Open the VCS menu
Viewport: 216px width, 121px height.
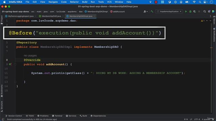point(109,2)
